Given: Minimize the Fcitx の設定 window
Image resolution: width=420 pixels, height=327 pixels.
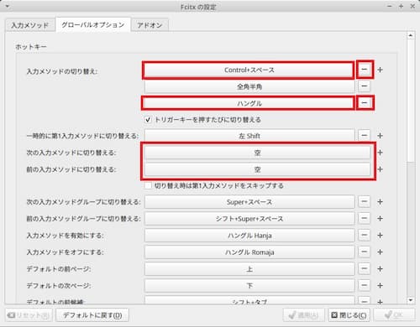Looking at the screenshot, I should pos(390,6).
